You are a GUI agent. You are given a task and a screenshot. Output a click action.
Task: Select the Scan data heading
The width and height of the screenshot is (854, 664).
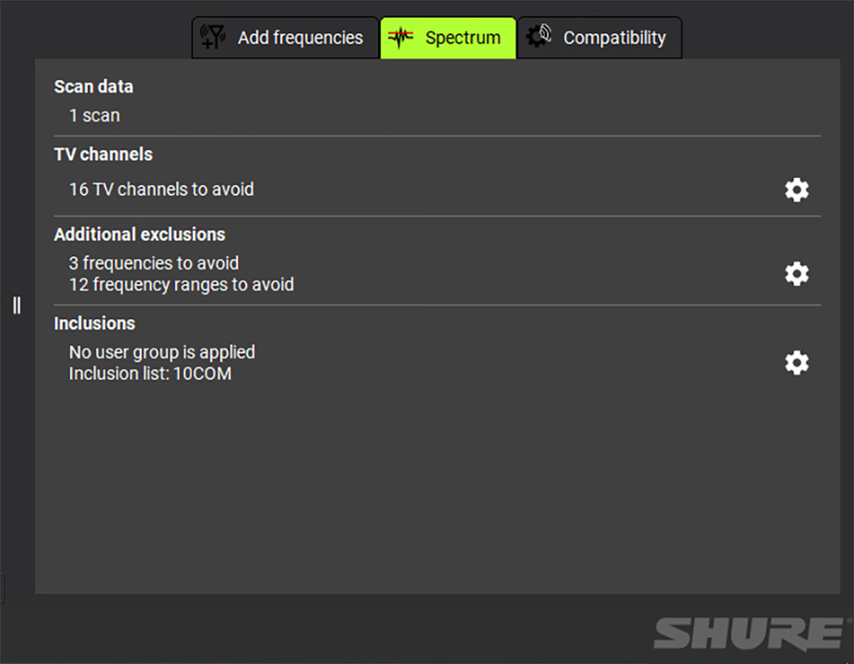pyautogui.click(x=94, y=87)
